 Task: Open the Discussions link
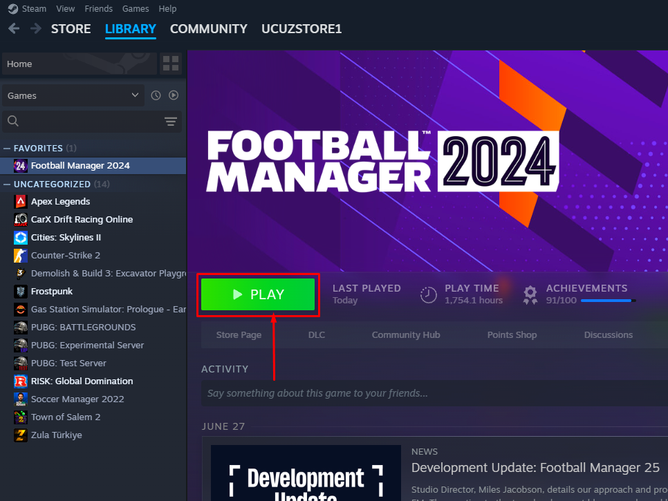[x=608, y=335]
